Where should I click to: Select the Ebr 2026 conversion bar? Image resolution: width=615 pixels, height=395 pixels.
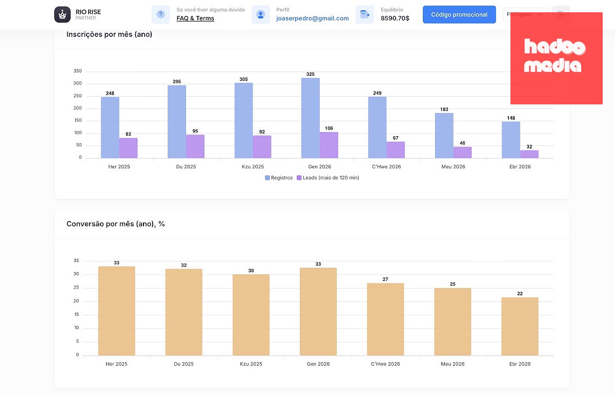pyautogui.click(x=520, y=326)
